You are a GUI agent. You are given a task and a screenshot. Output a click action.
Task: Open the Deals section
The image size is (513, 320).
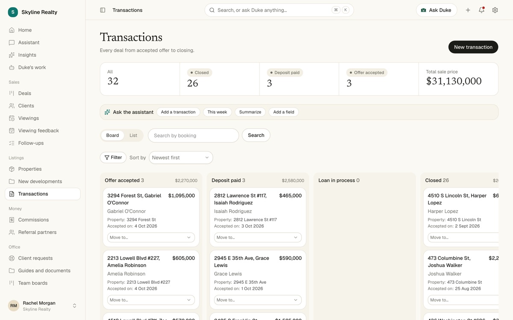(x=43, y=93)
